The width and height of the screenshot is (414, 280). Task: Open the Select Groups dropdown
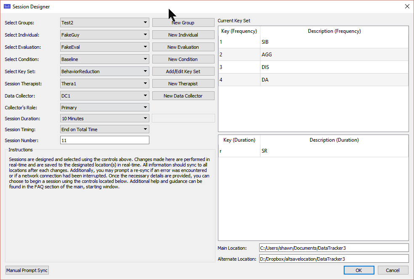(104, 23)
